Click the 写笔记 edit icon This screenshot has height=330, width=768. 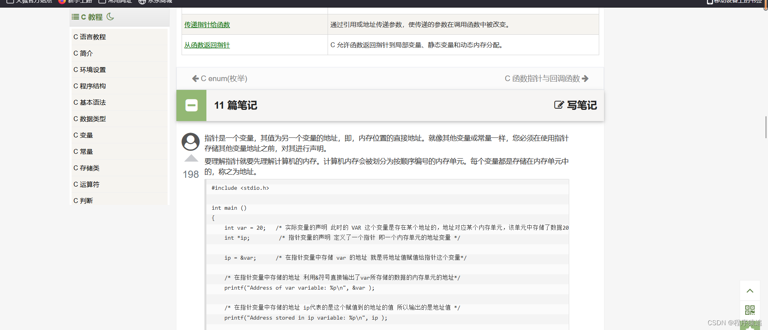pyautogui.click(x=559, y=105)
